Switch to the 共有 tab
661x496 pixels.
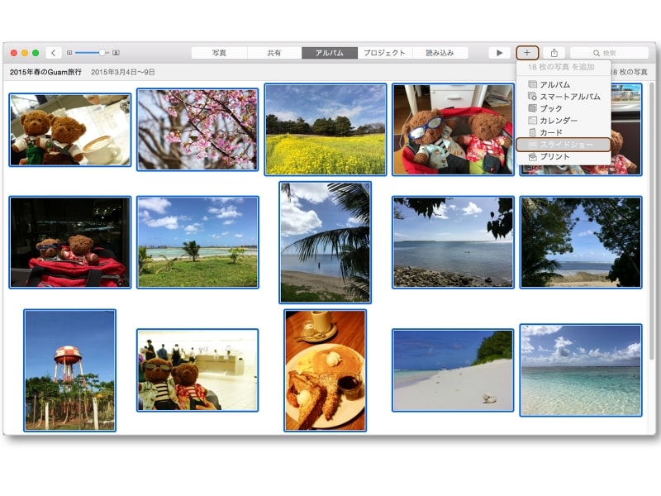click(274, 53)
